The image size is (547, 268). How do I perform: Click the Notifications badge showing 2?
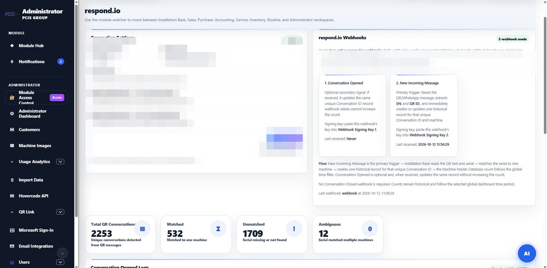pyautogui.click(x=61, y=62)
